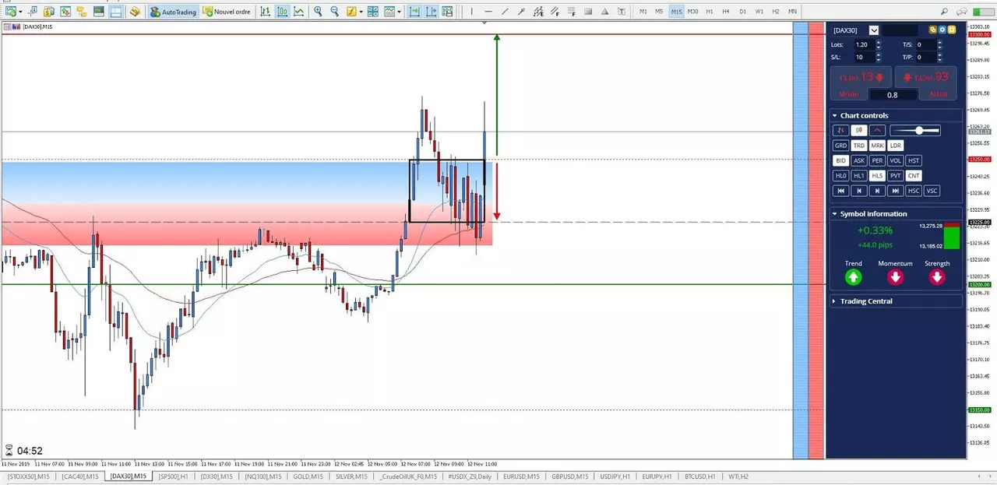
Task: Toggle the chart auto scroll icon
Action: 414,12
